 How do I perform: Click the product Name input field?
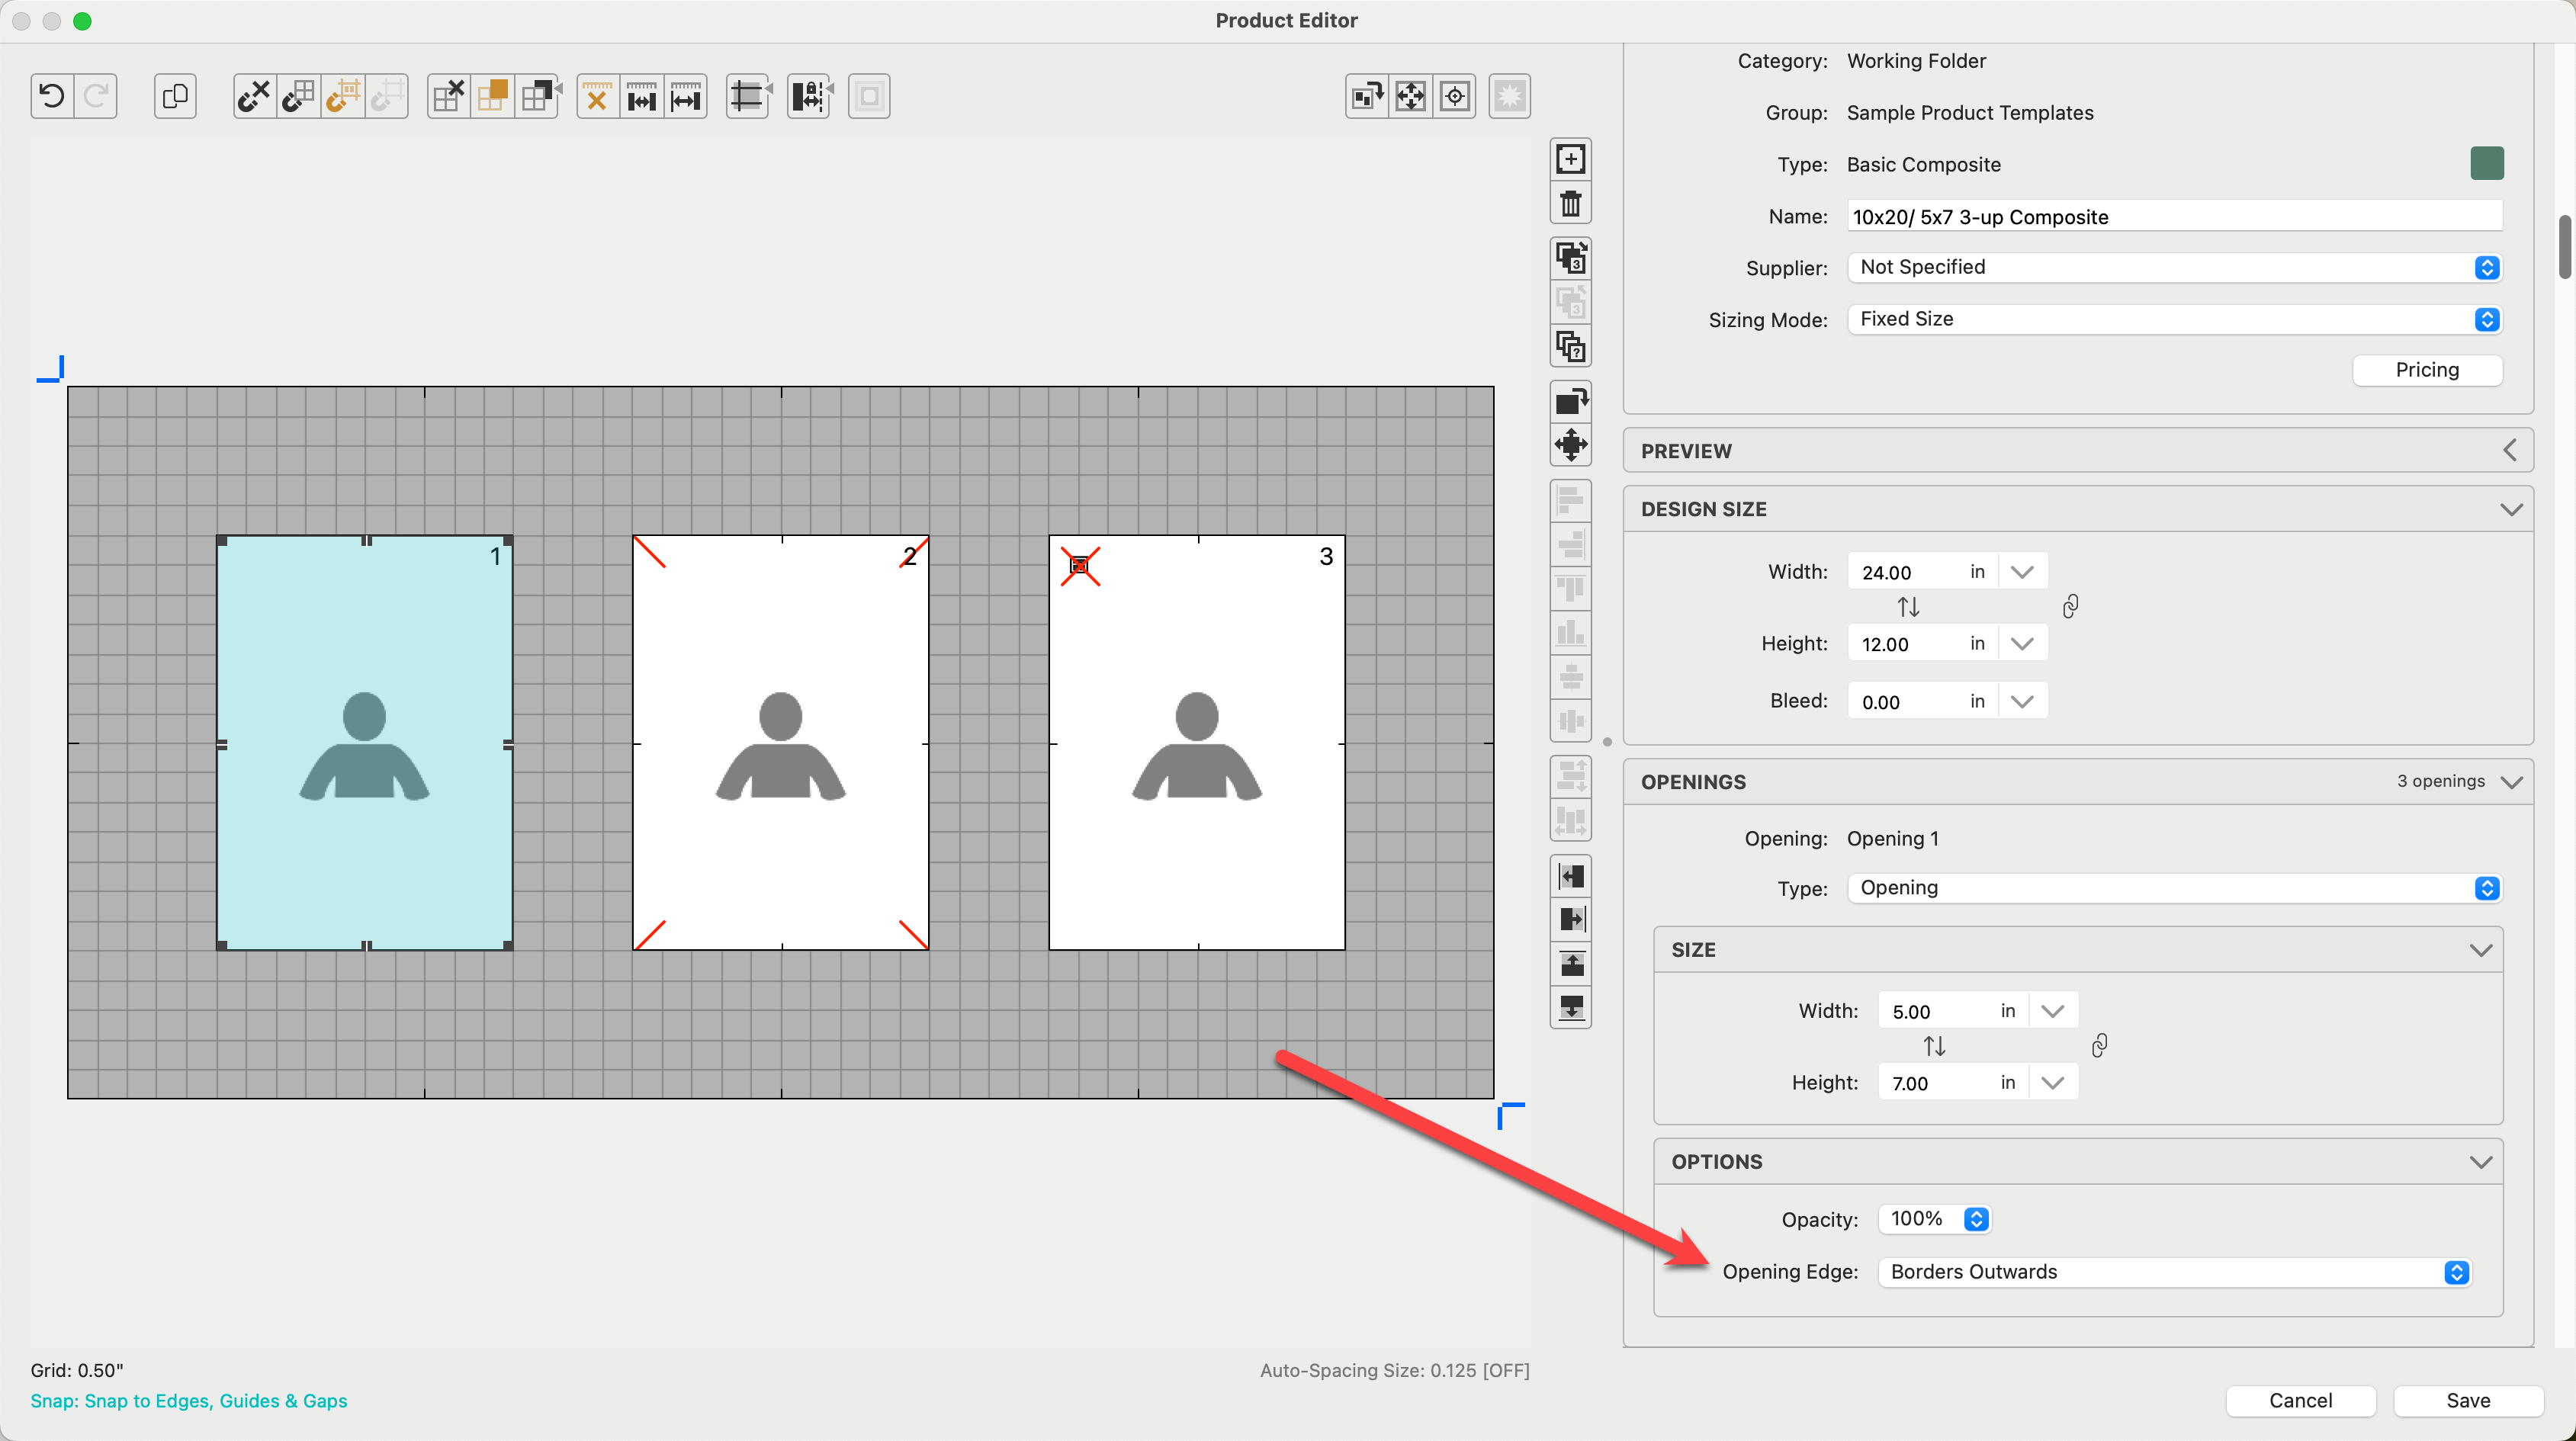point(2173,216)
